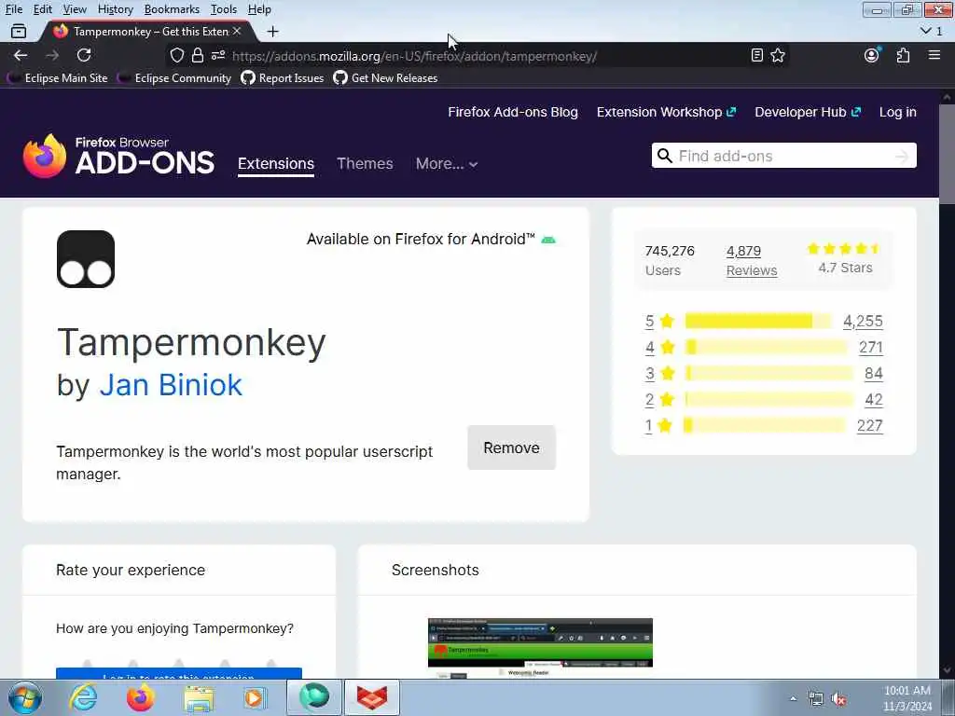Open the 4,255 five-star count link
The height and width of the screenshot is (716, 955).
[x=863, y=321]
